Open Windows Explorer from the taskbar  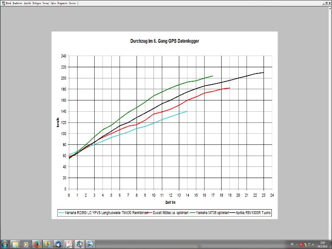pyautogui.click(x=15, y=244)
